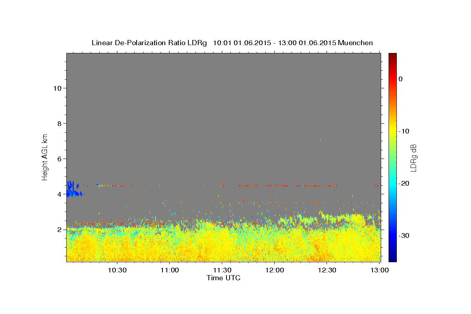Screen dimensions: 471x314
Task: Click the '11:00' time tick label
Action: (170, 270)
